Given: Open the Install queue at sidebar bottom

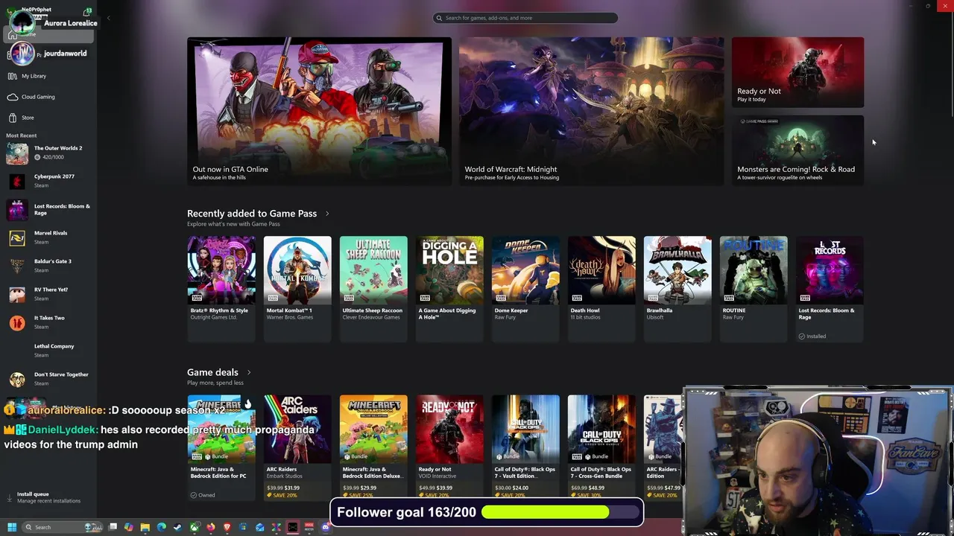Looking at the screenshot, I should coord(48,497).
